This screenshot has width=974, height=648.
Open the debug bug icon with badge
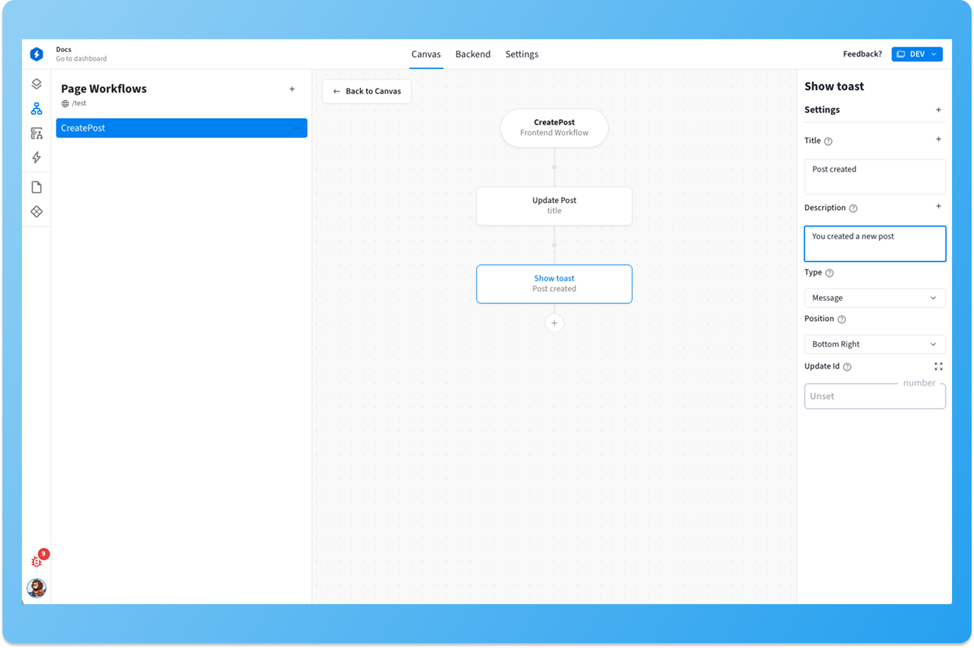(x=37, y=561)
